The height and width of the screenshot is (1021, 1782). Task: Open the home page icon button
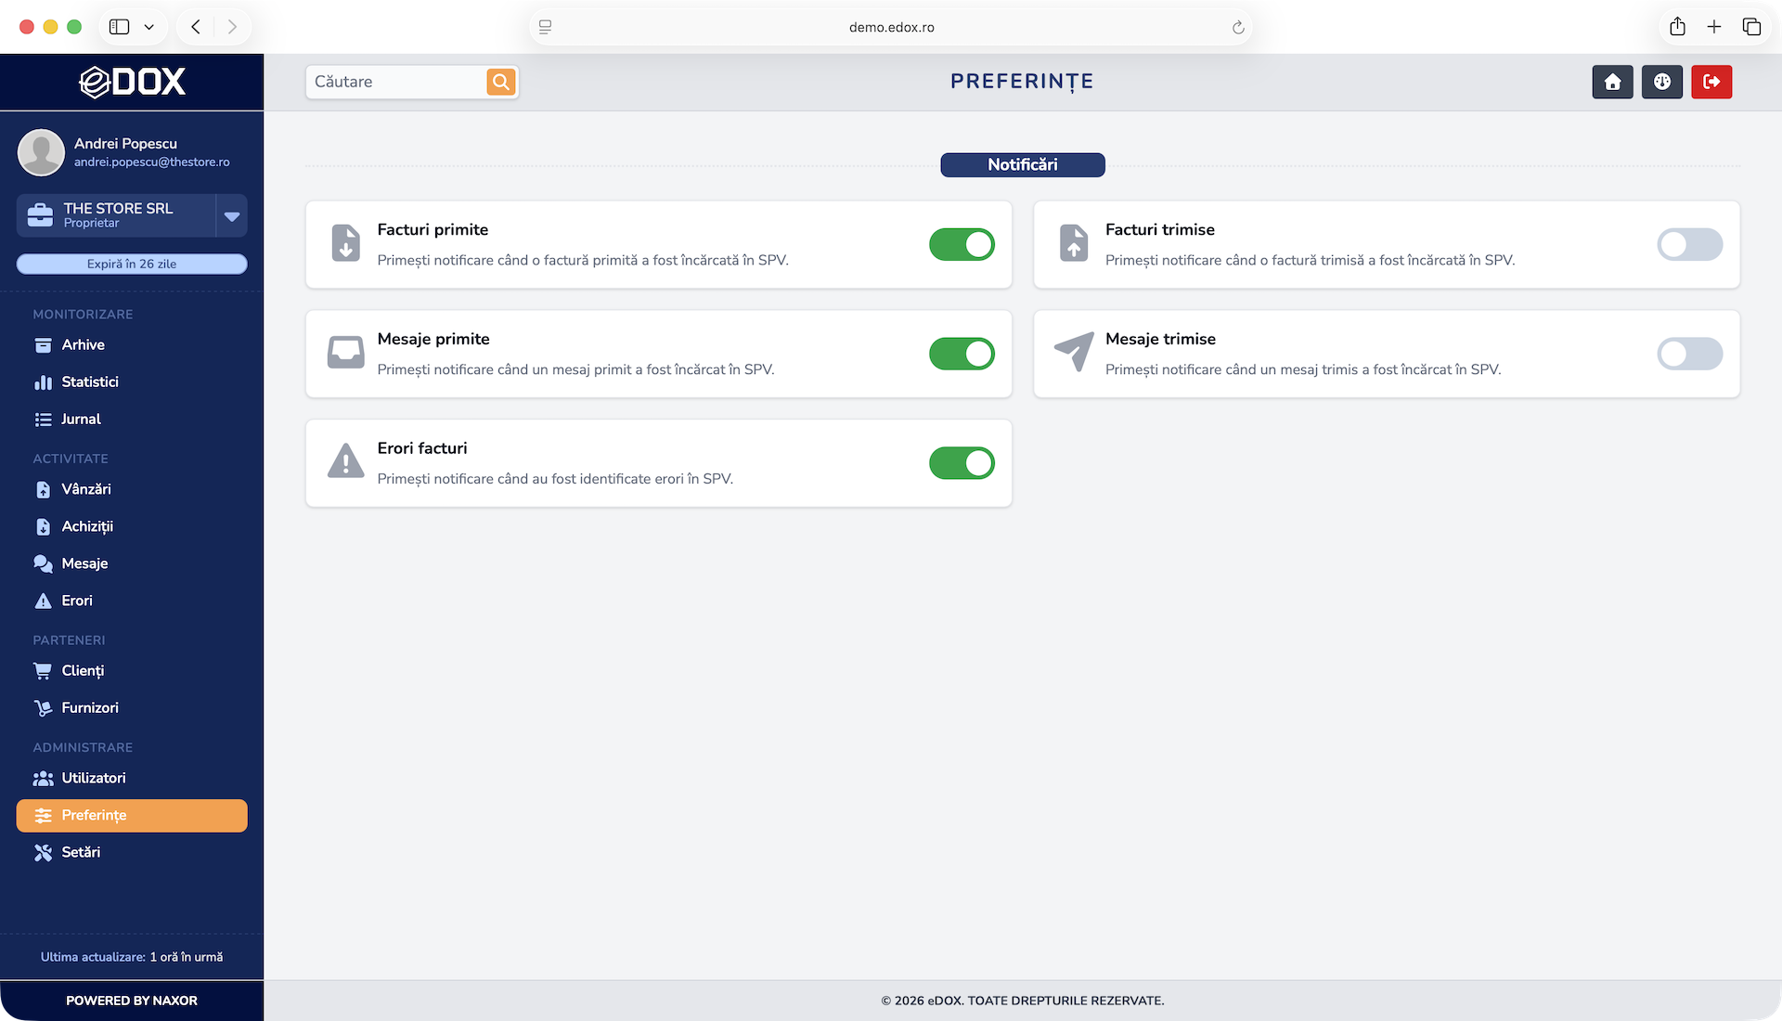(x=1612, y=82)
